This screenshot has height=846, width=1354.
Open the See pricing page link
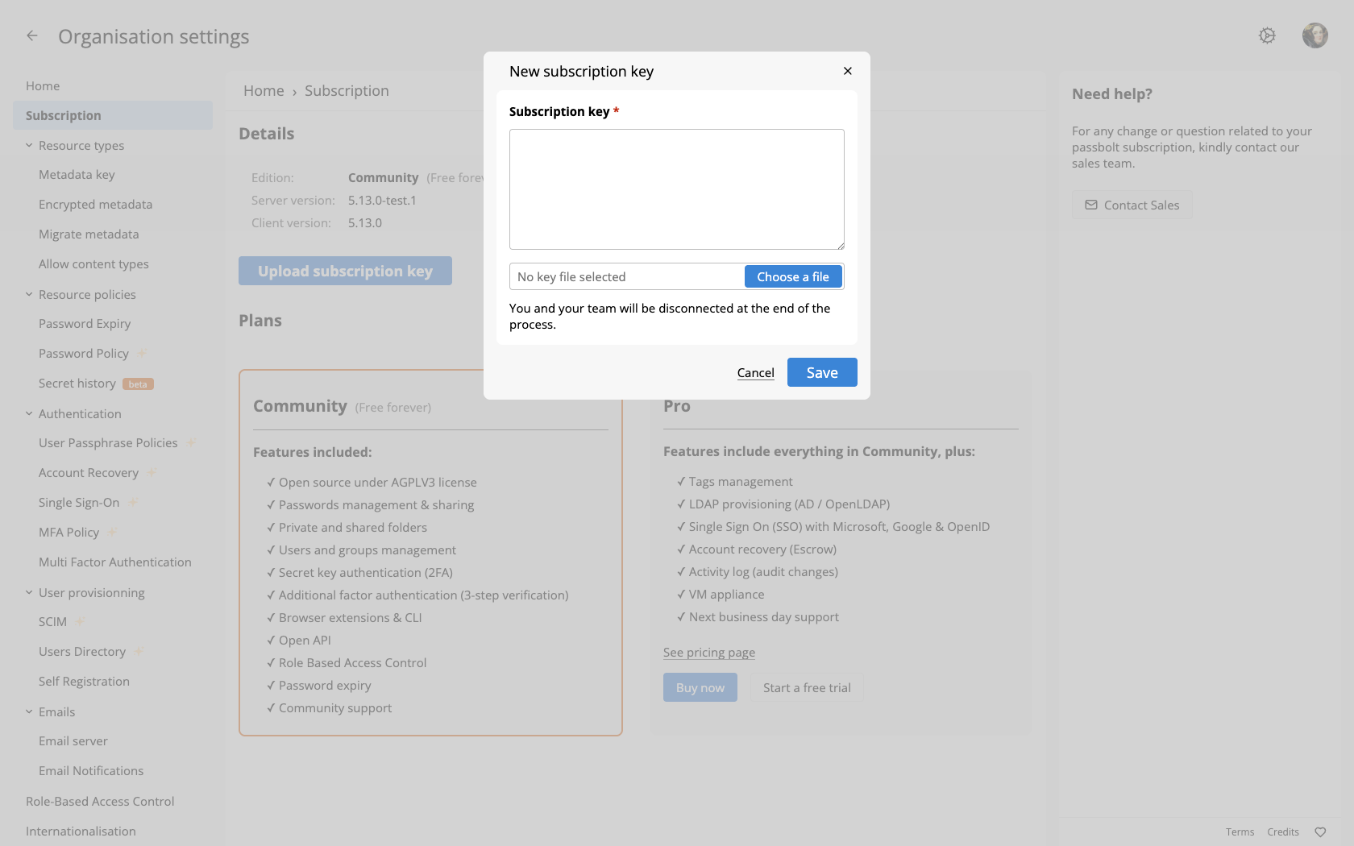click(x=709, y=653)
